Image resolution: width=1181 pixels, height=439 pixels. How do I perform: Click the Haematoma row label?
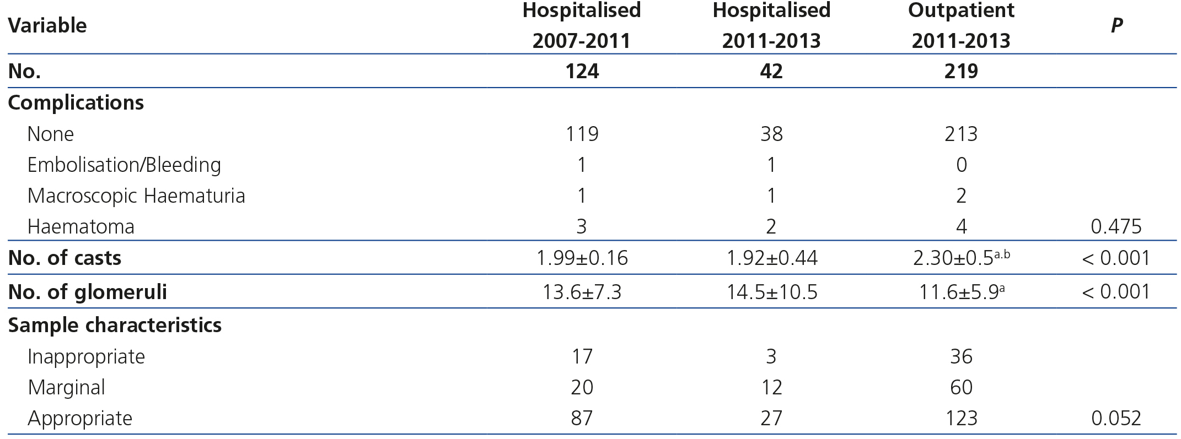81,226
